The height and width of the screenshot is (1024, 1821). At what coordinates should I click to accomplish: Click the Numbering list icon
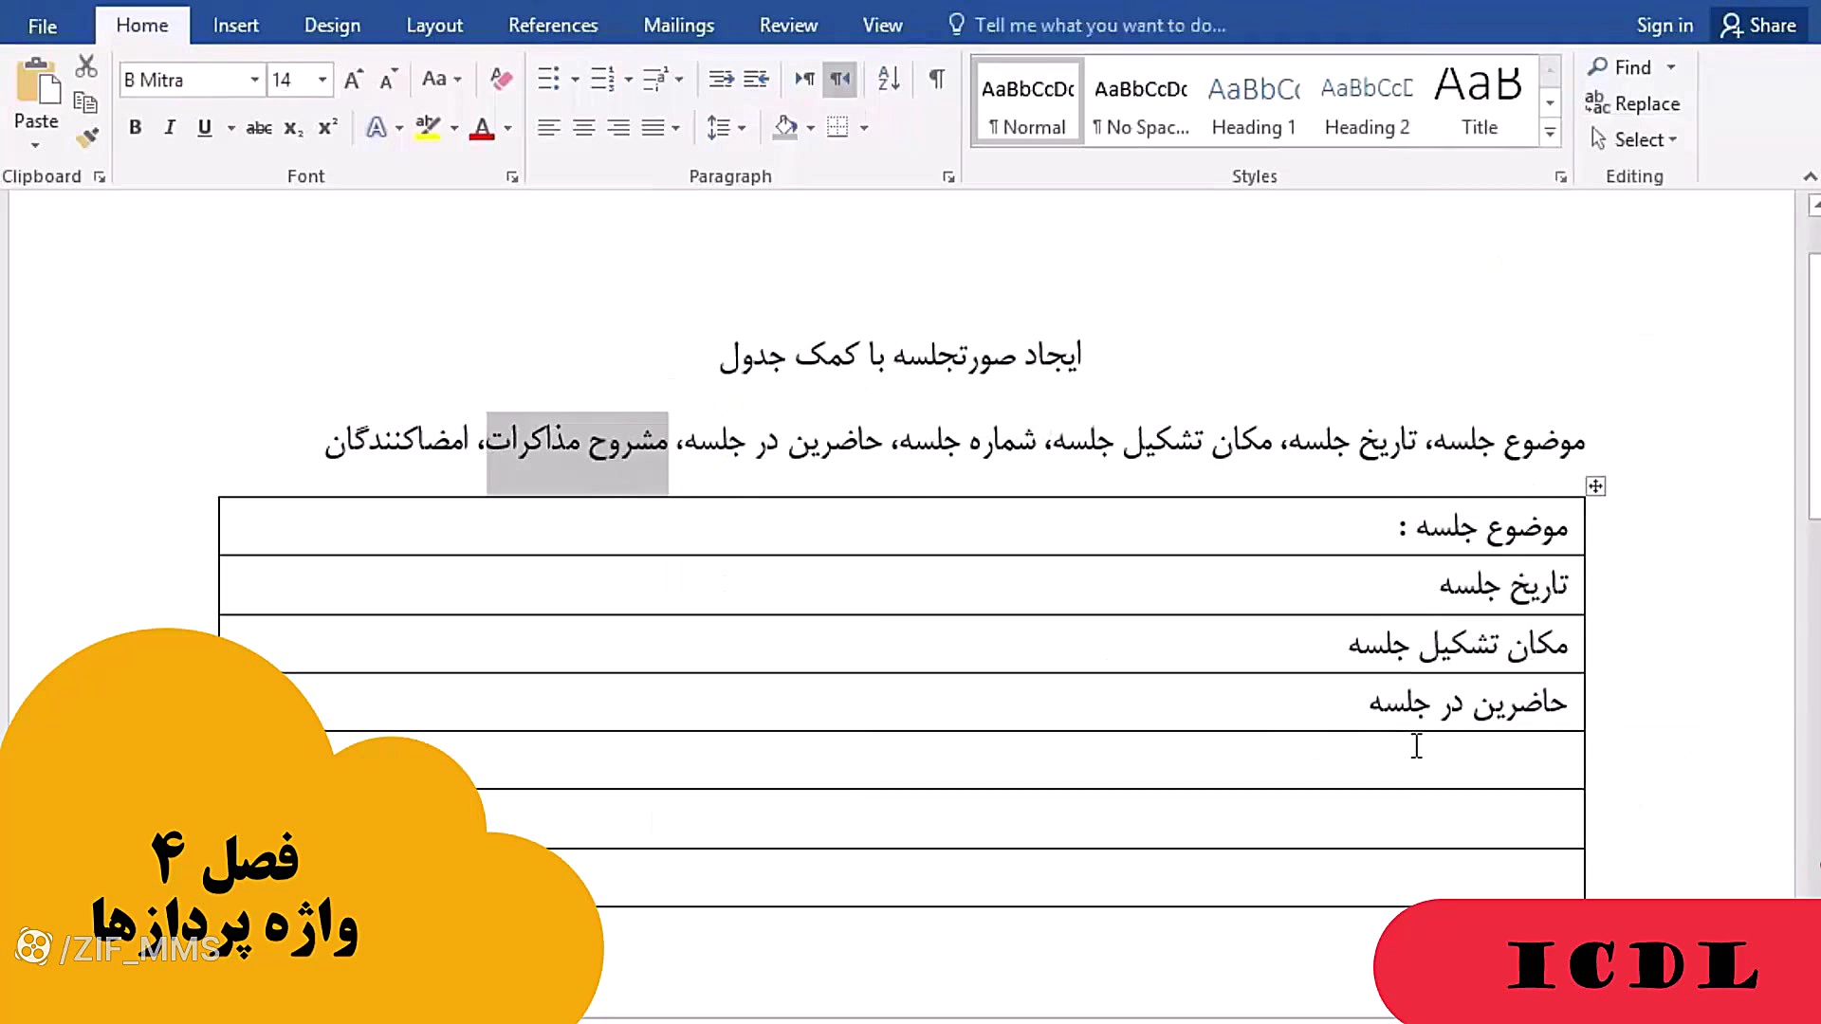pos(602,80)
